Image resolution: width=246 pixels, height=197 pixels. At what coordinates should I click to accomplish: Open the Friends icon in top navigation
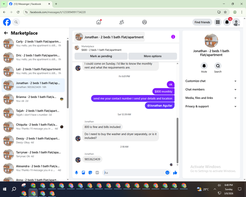tap(122, 22)
